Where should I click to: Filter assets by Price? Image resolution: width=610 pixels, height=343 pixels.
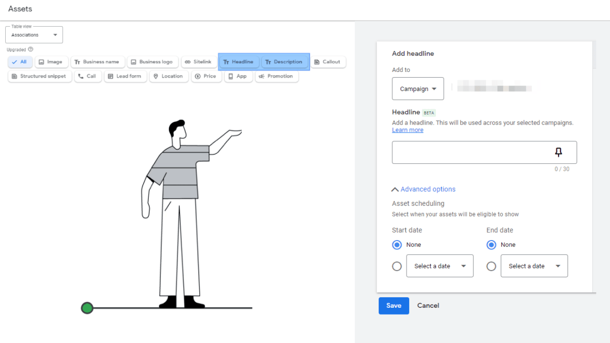206,76
